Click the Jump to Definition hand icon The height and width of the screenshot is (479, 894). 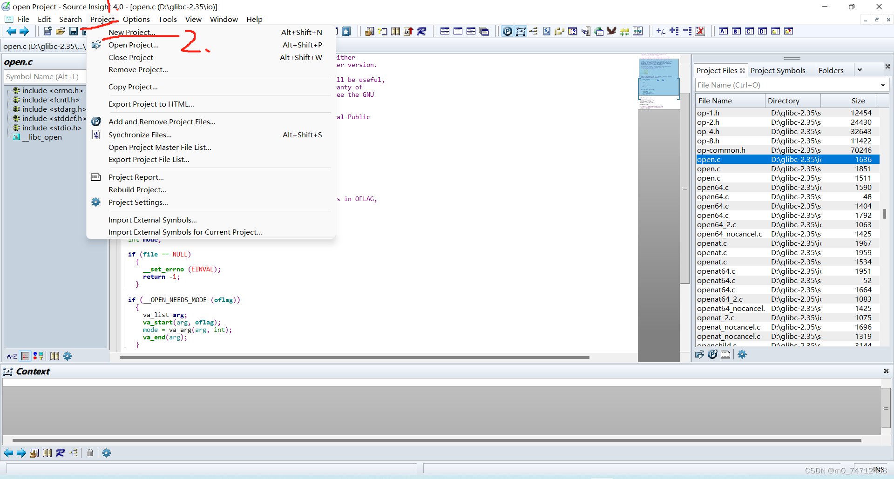370,31
